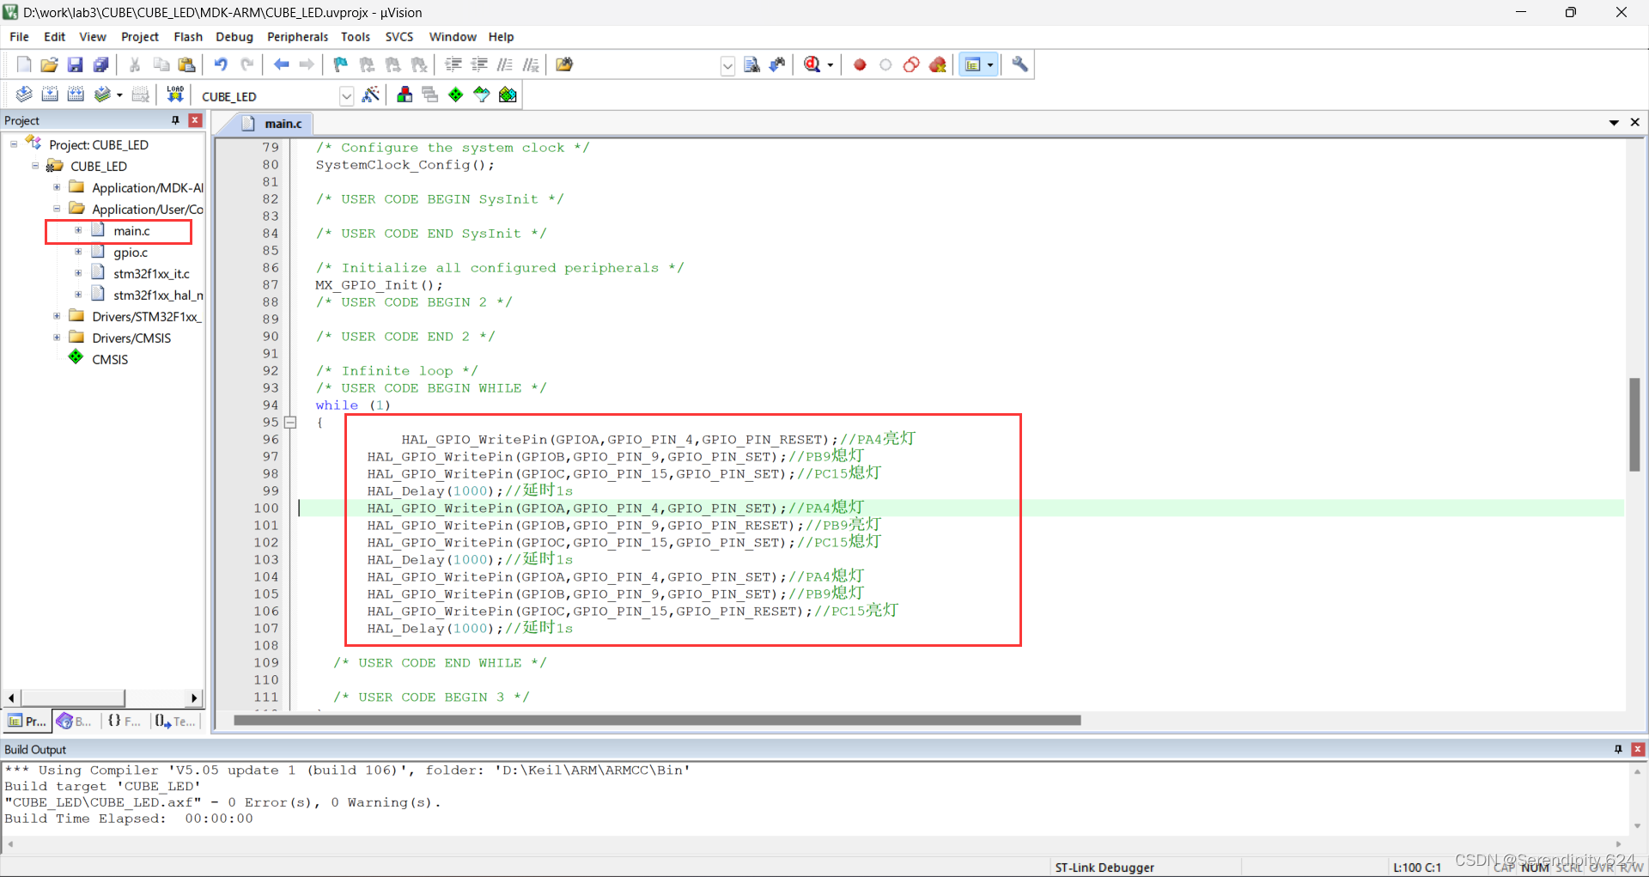
Task: Clear all bookmarks
Action: coord(418,64)
